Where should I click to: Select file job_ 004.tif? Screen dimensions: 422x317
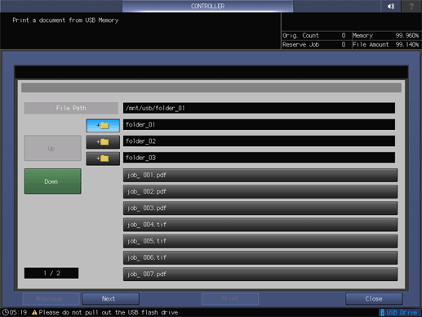pos(260,225)
